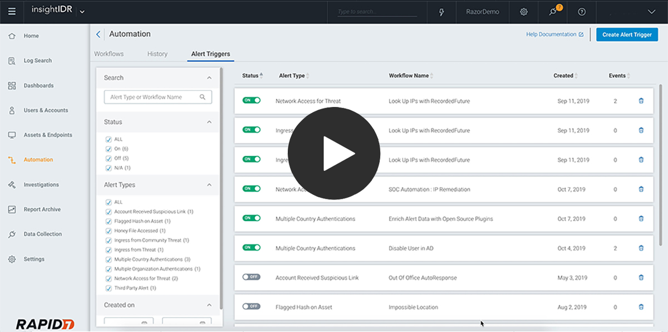Switch to the History tab
The width and height of the screenshot is (668, 332).
[x=158, y=54]
